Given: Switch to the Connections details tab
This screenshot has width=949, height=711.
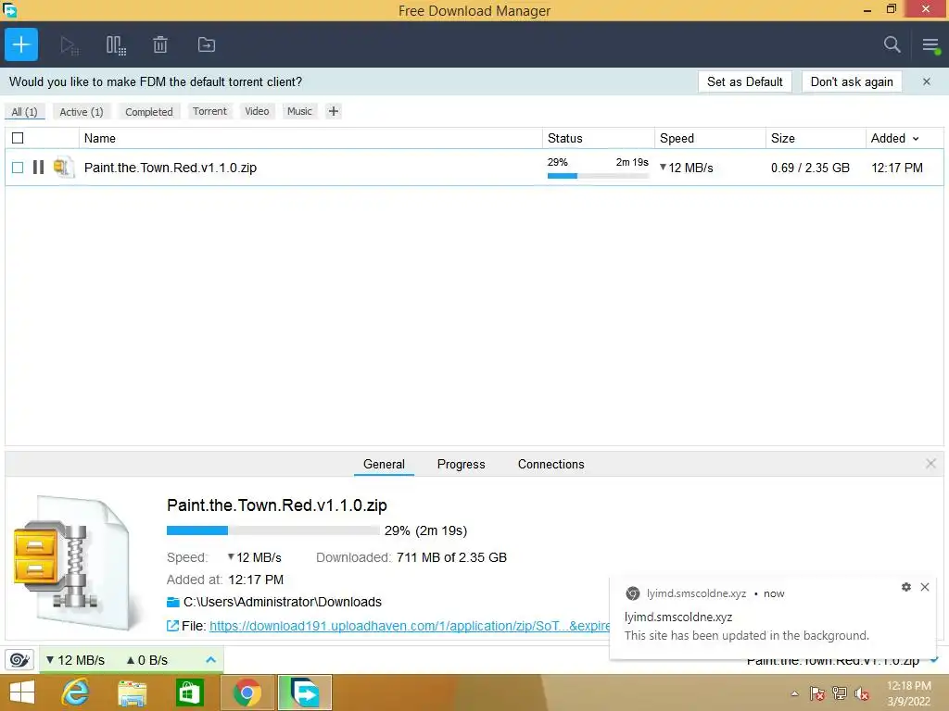Looking at the screenshot, I should 550,465.
